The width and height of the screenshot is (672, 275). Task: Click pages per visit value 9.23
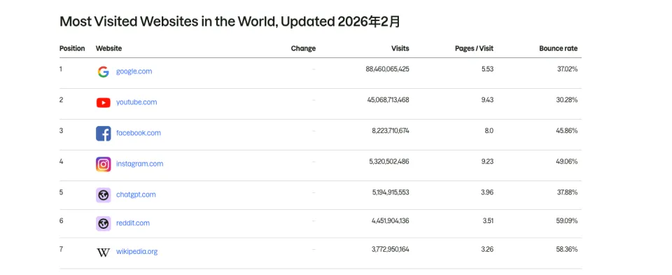(x=488, y=162)
